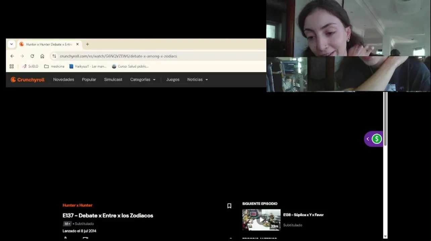The image size is (431, 241).
Task: Click the SIGUIENTE EPISODIO heading
Action: 260,204
